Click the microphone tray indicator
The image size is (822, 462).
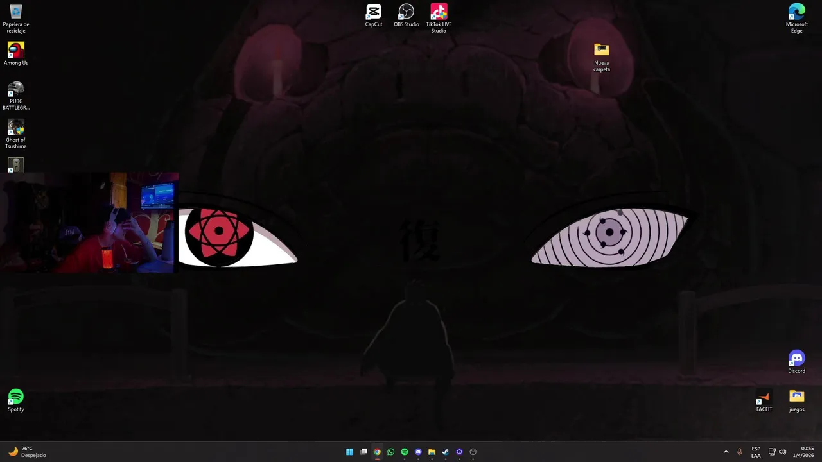coord(740,452)
